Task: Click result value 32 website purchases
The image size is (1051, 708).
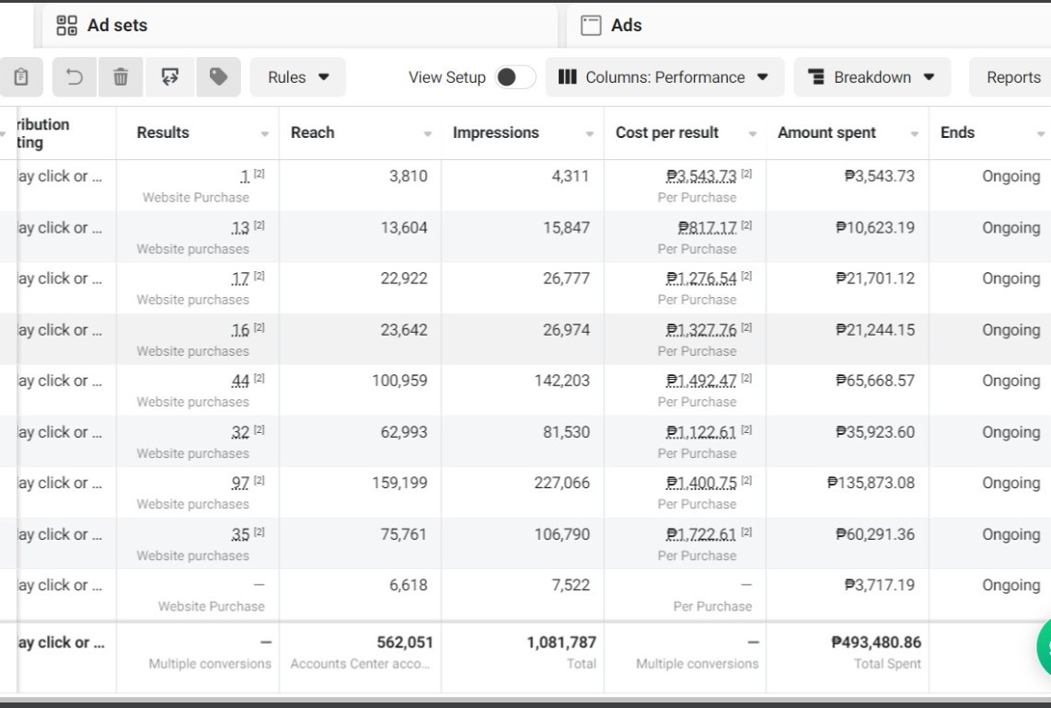Action: click(x=240, y=433)
